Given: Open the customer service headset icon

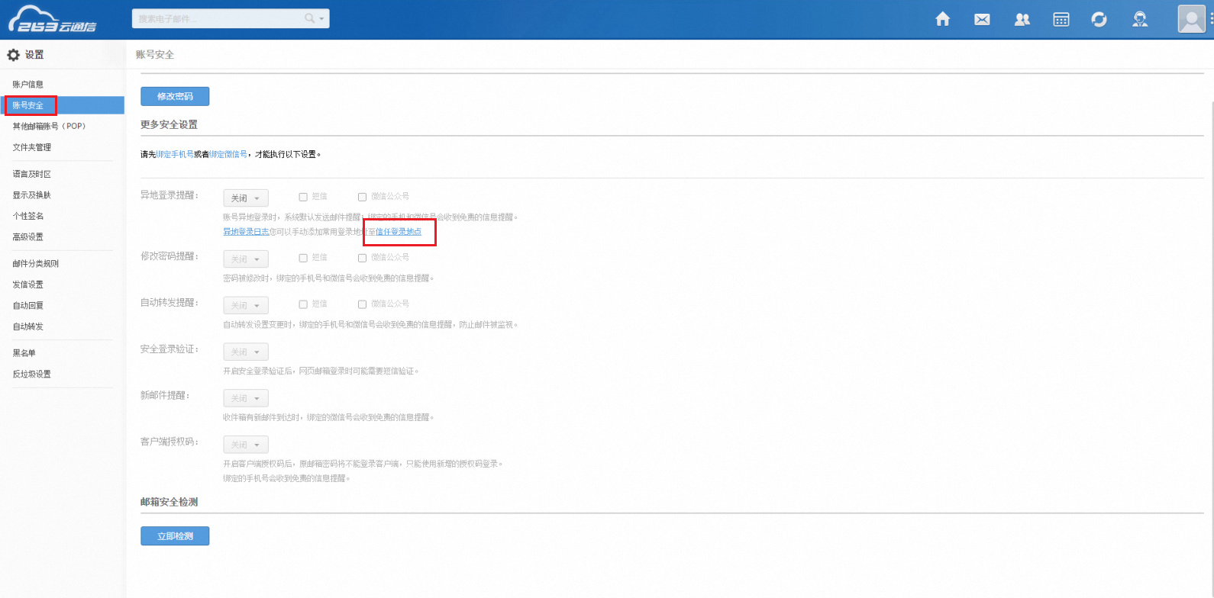Looking at the screenshot, I should (1140, 20).
